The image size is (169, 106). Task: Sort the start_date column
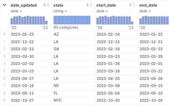(x=131, y=5)
